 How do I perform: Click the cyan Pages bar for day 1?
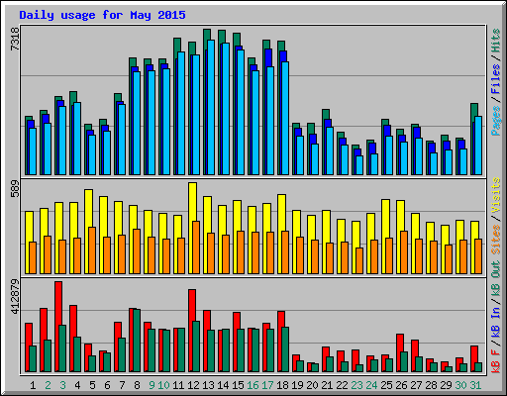click(x=33, y=151)
